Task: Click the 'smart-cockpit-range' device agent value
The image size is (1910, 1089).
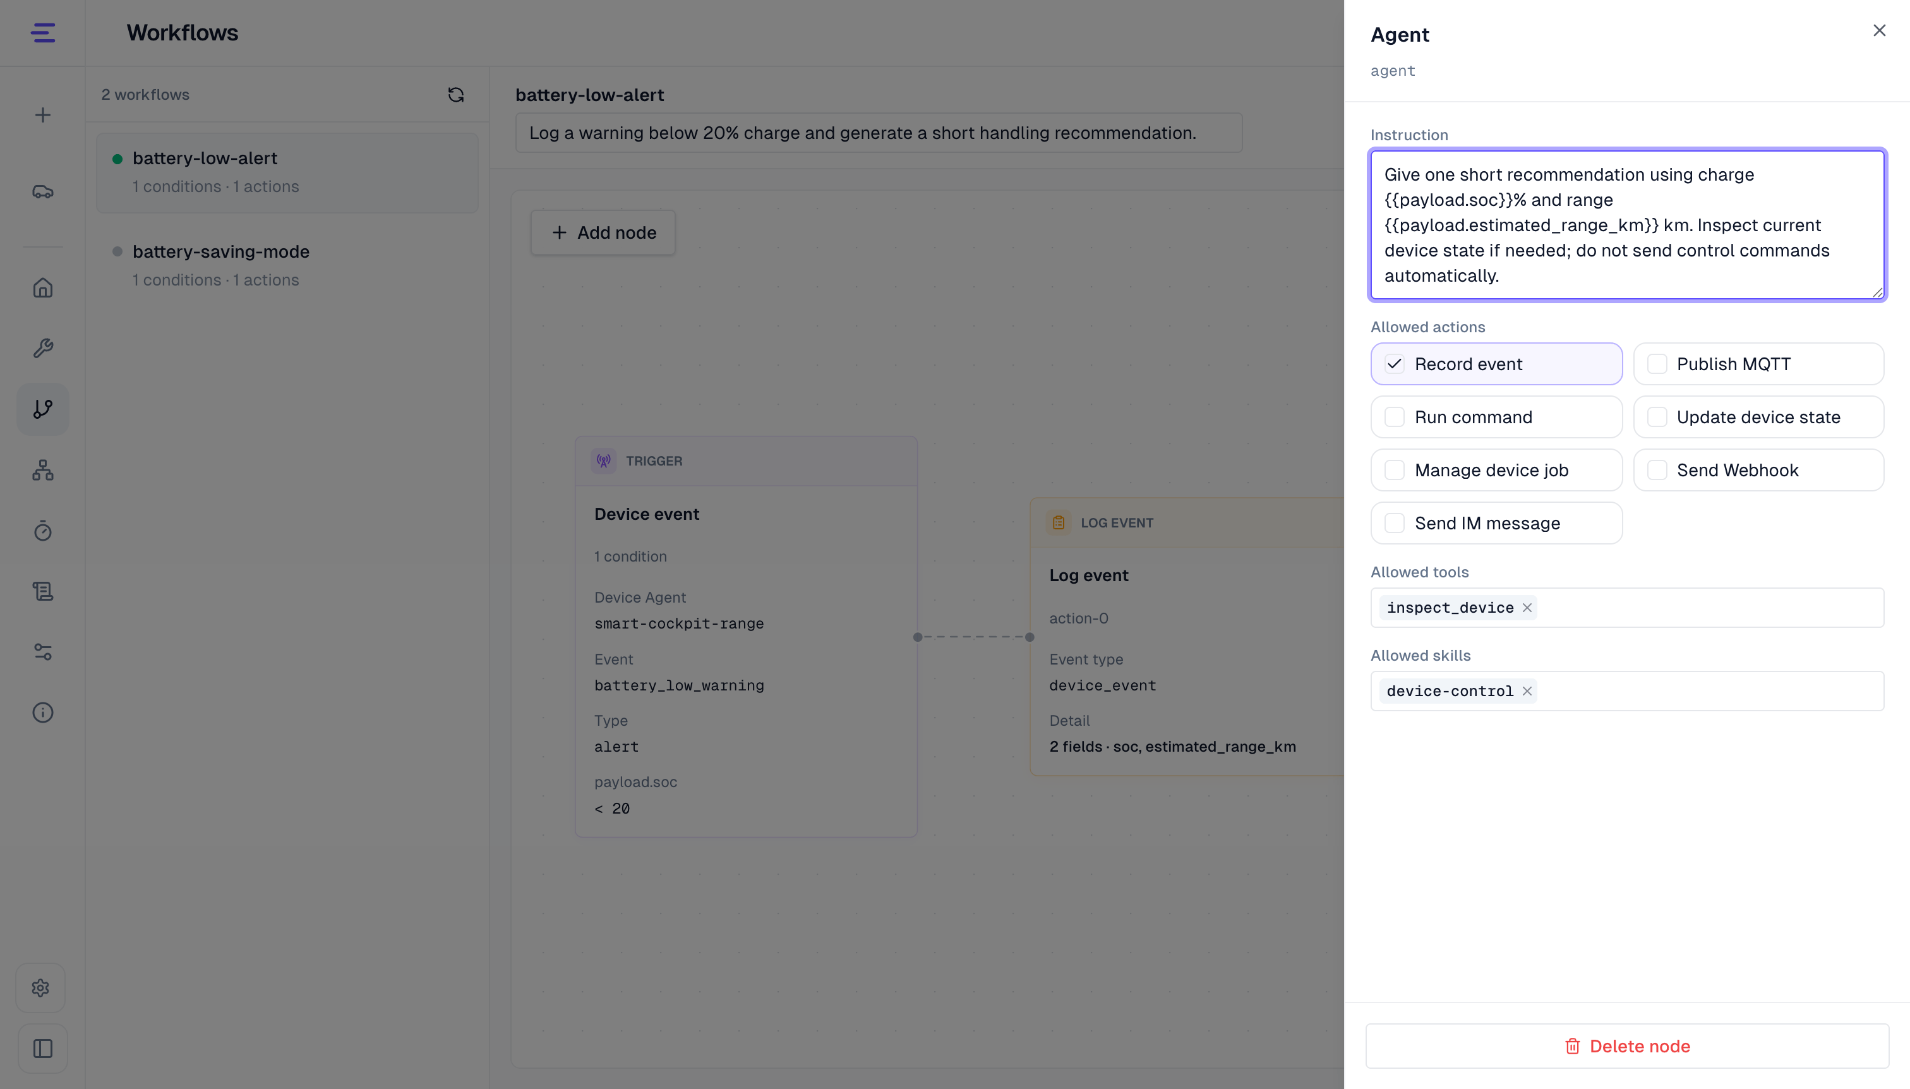Action: (678, 624)
